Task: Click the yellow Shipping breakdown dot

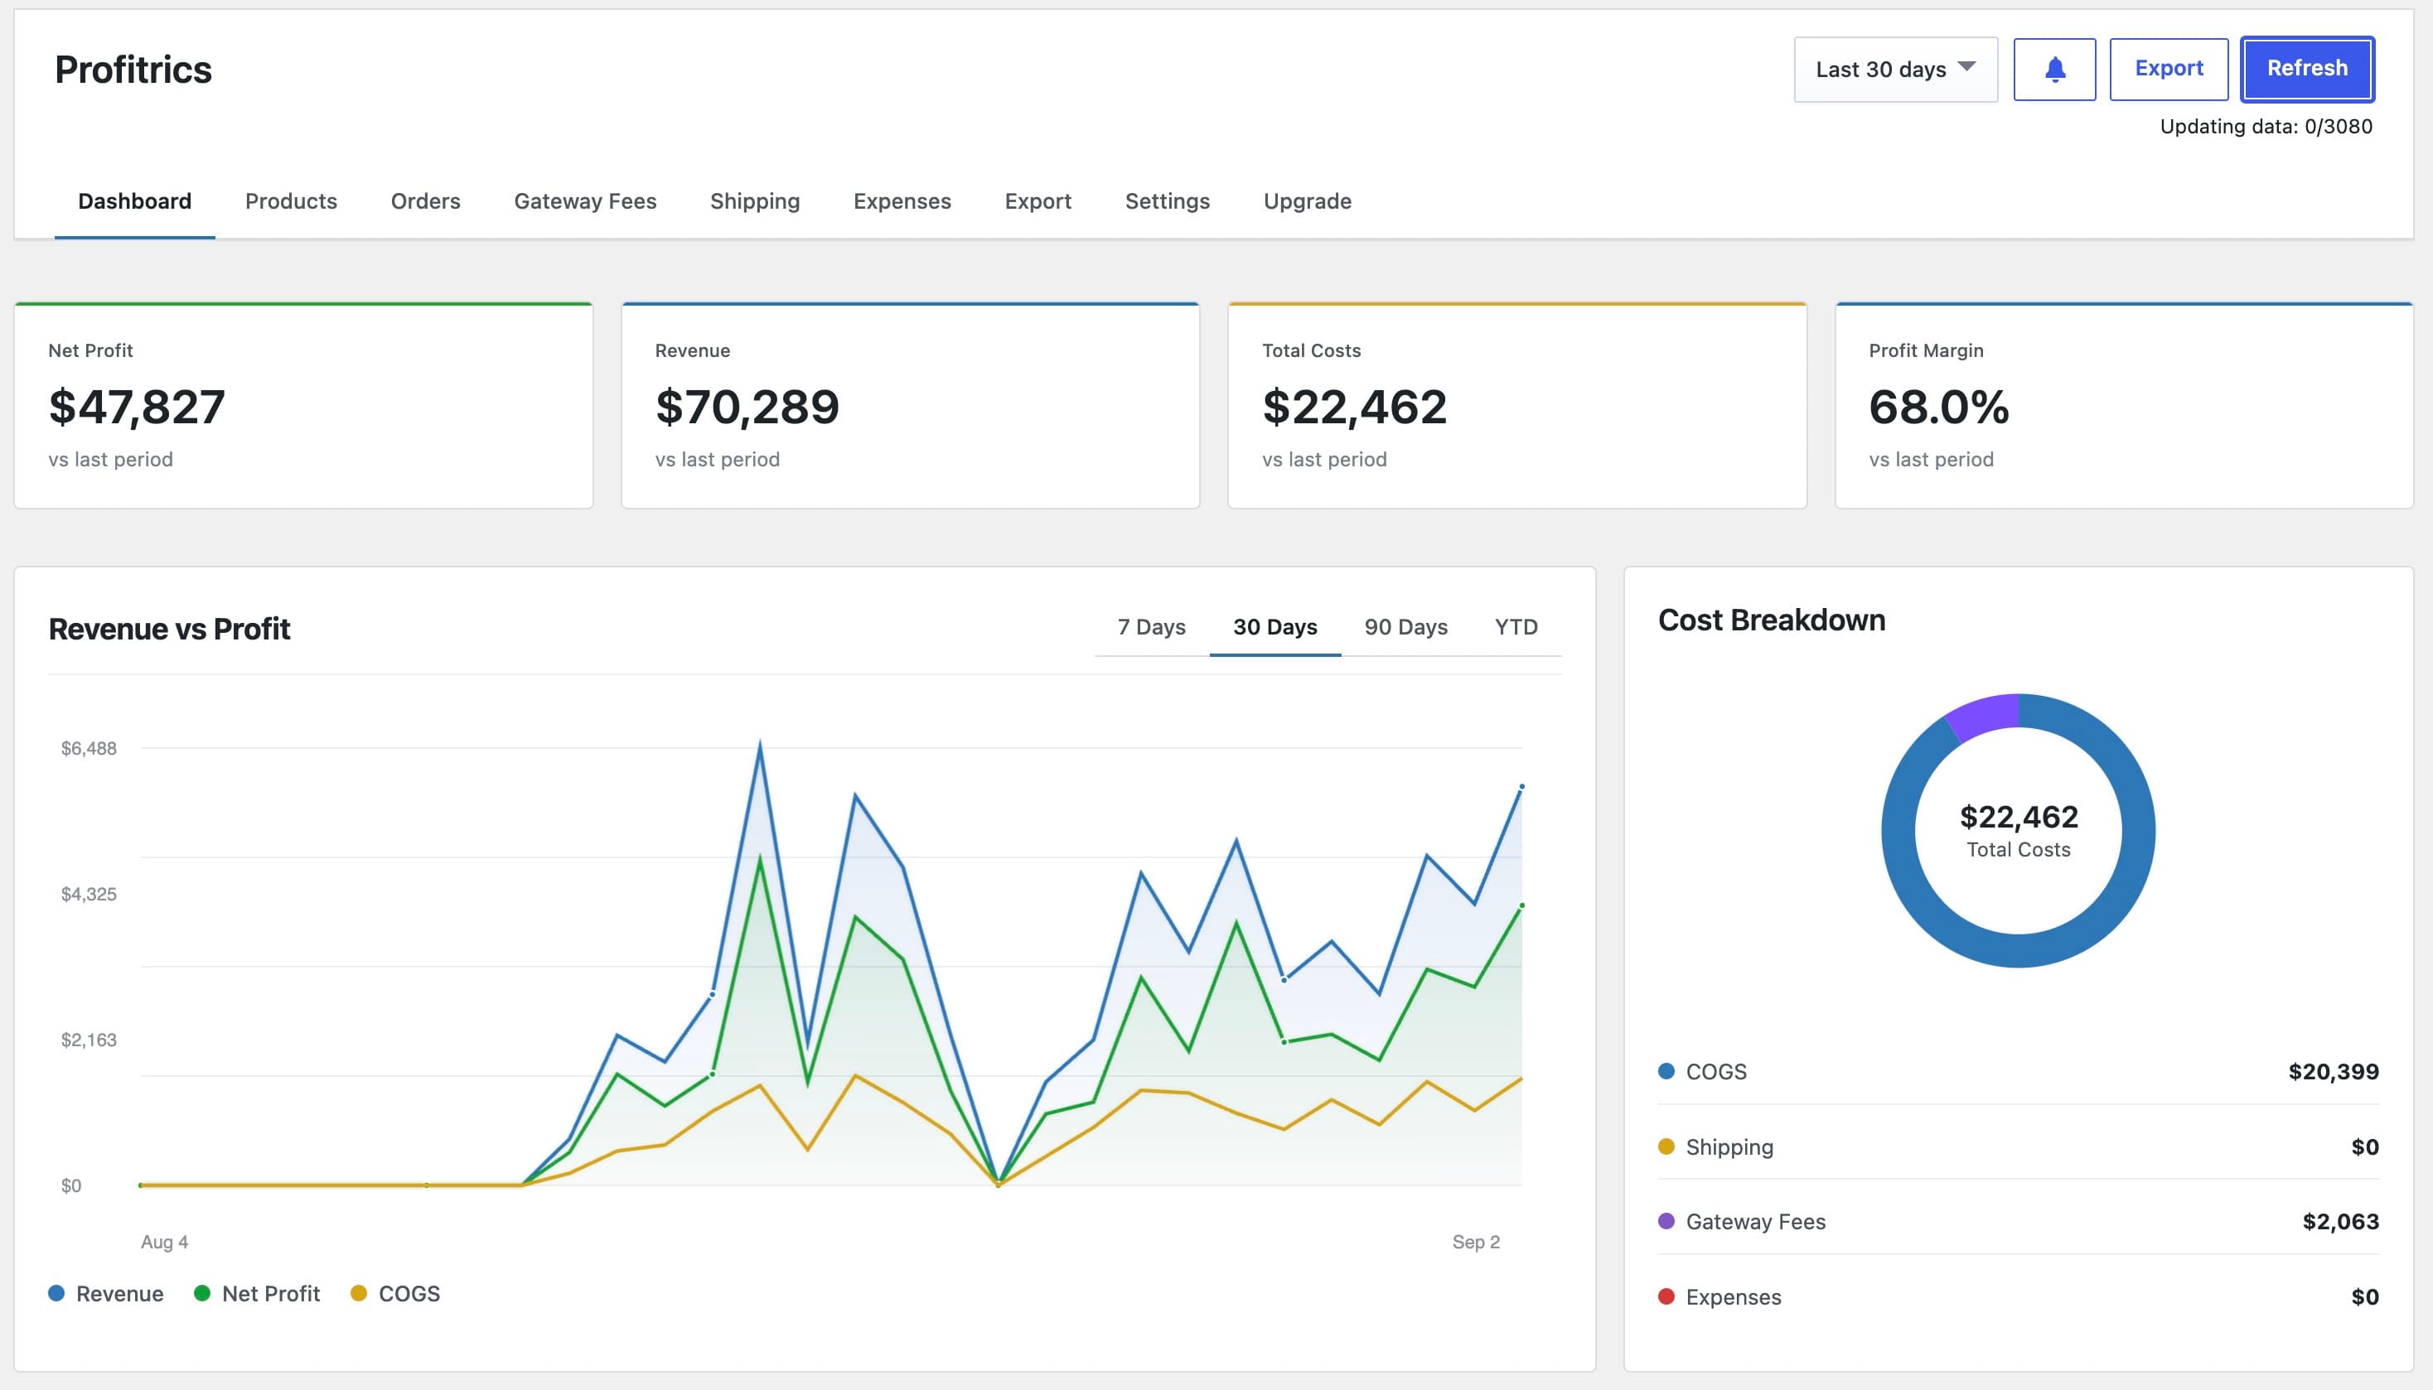Action: (x=1666, y=1146)
